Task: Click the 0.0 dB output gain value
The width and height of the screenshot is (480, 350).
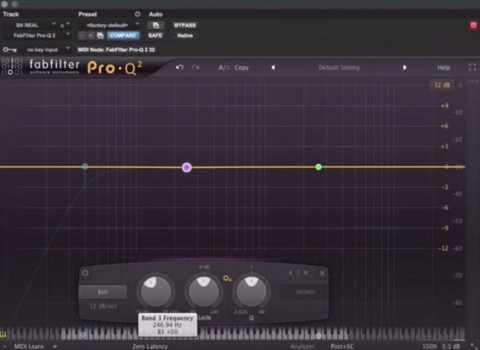Action: point(451,346)
